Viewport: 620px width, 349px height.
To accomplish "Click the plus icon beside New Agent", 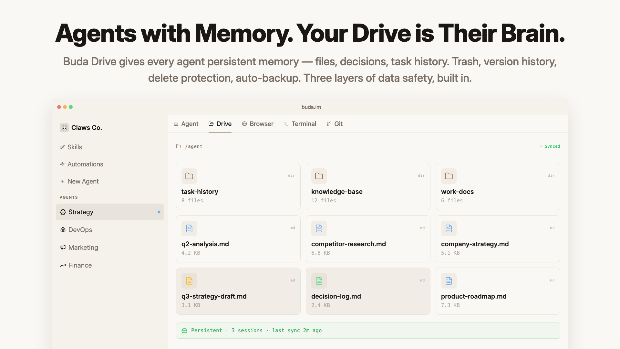I will tap(62, 181).
